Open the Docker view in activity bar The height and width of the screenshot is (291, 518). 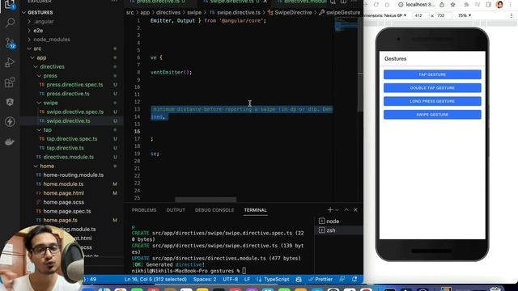(x=10, y=141)
